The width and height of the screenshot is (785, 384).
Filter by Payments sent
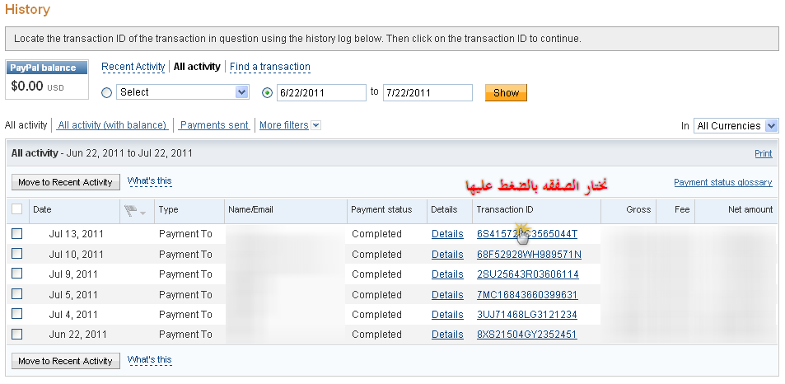(214, 125)
